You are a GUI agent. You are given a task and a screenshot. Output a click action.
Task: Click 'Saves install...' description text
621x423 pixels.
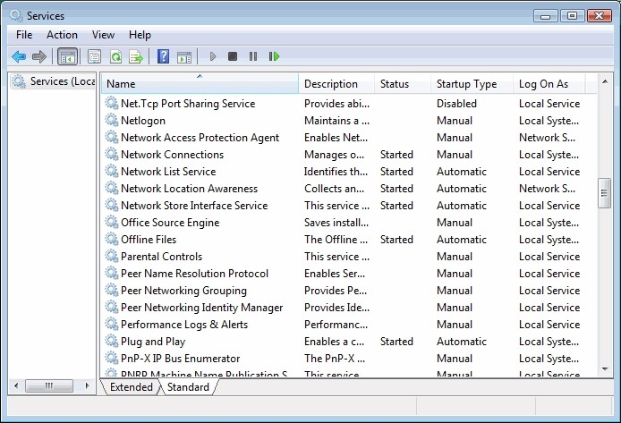(336, 223)
